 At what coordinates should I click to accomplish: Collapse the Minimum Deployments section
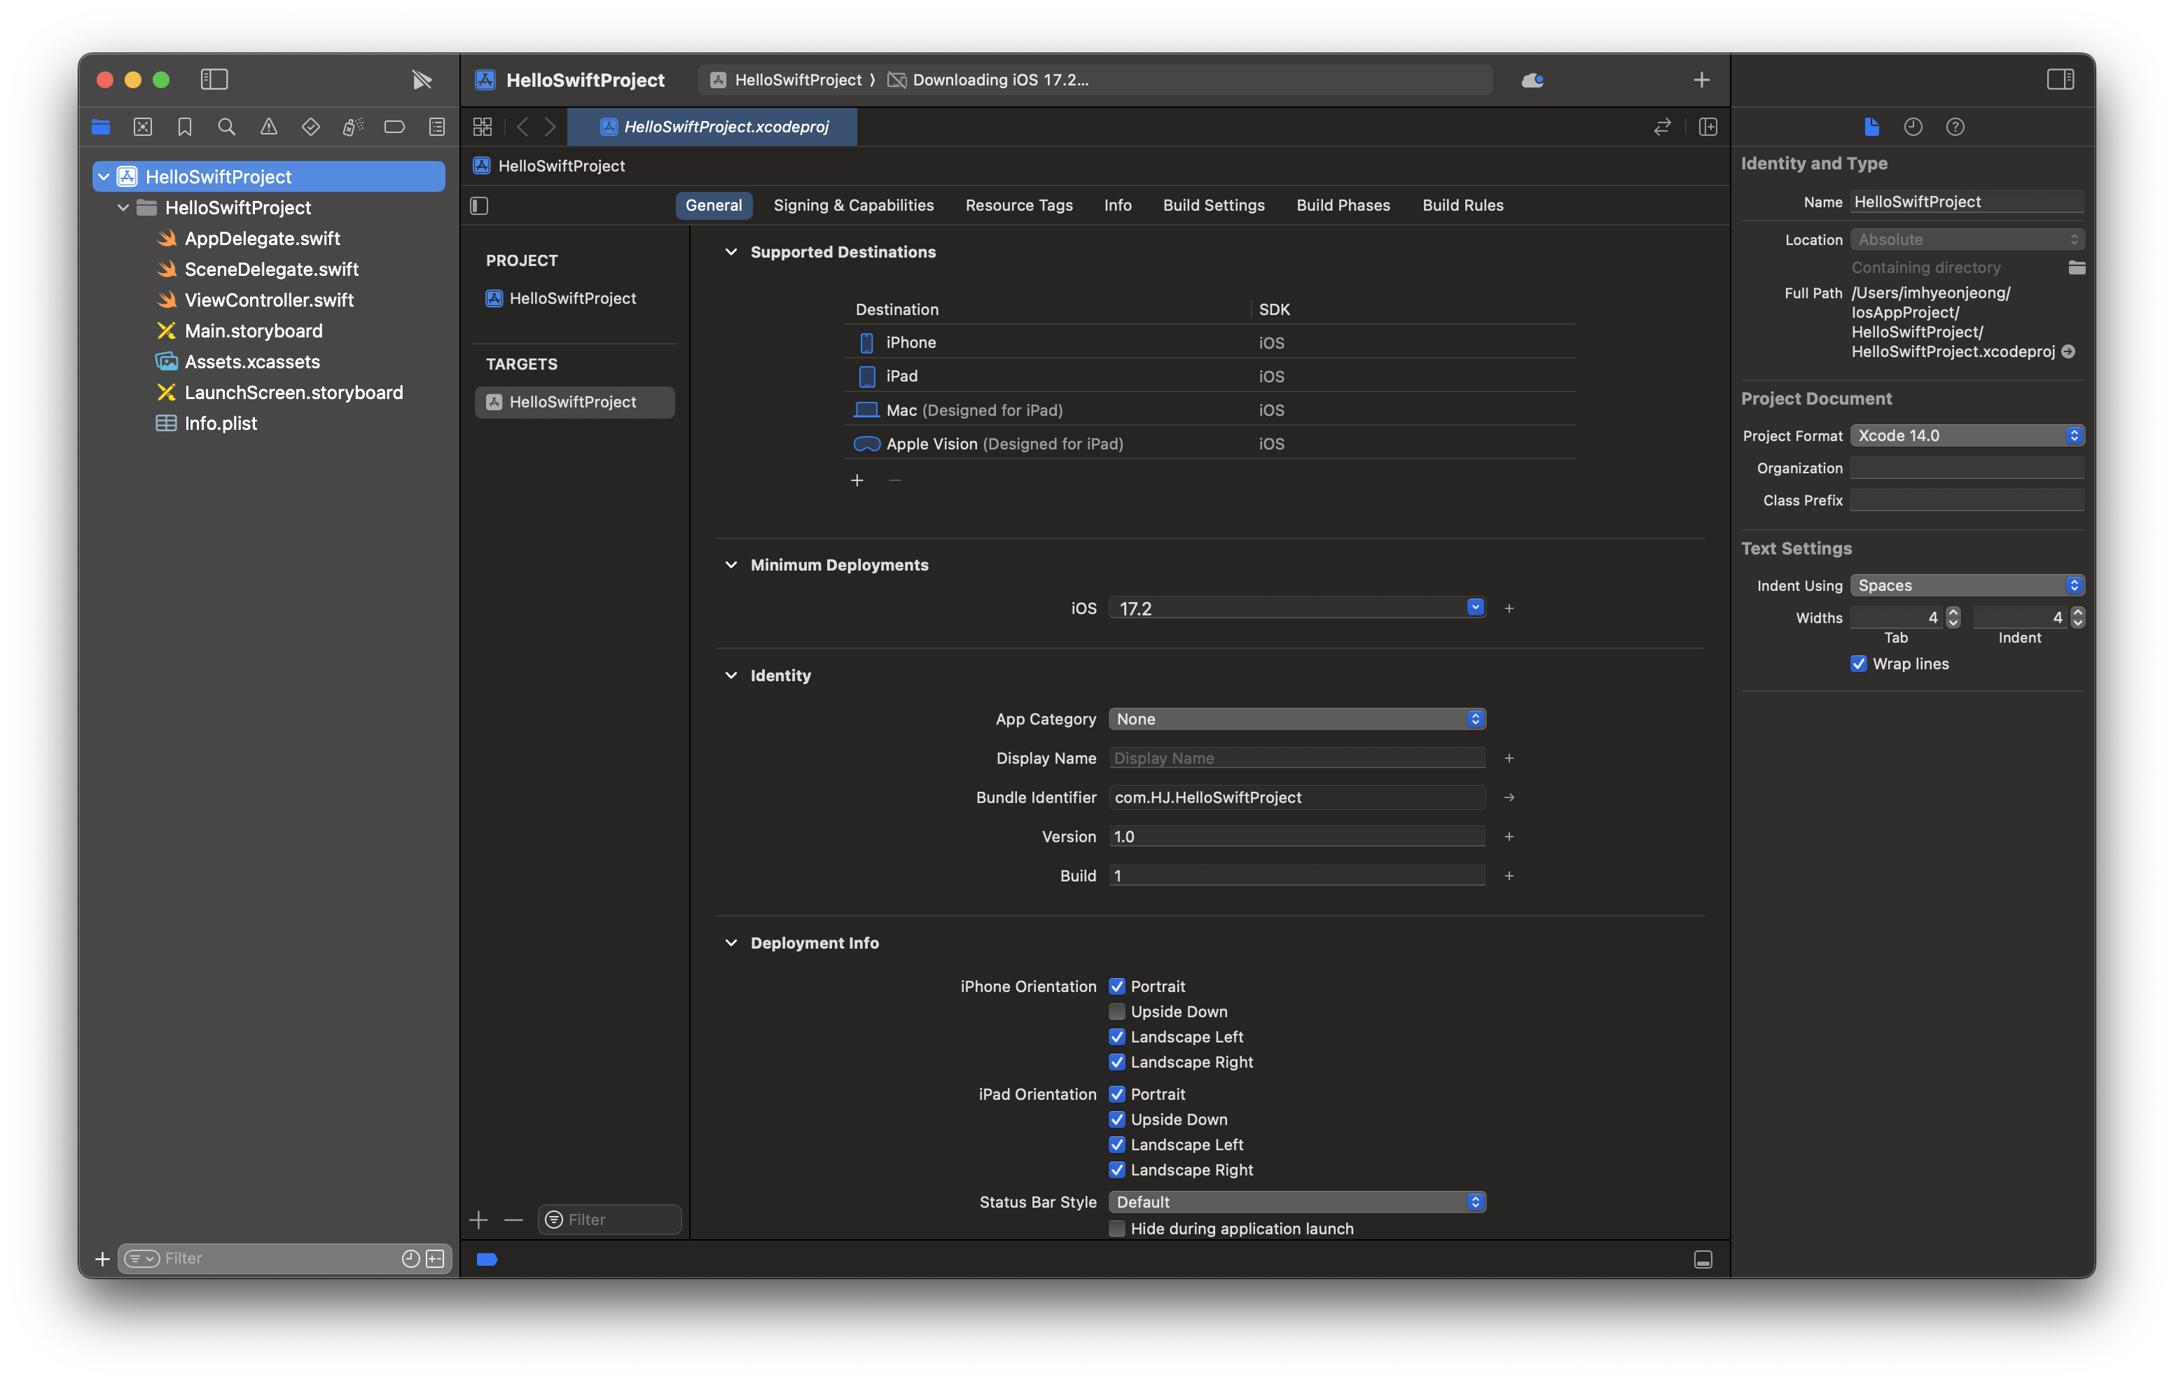[731, 565]
